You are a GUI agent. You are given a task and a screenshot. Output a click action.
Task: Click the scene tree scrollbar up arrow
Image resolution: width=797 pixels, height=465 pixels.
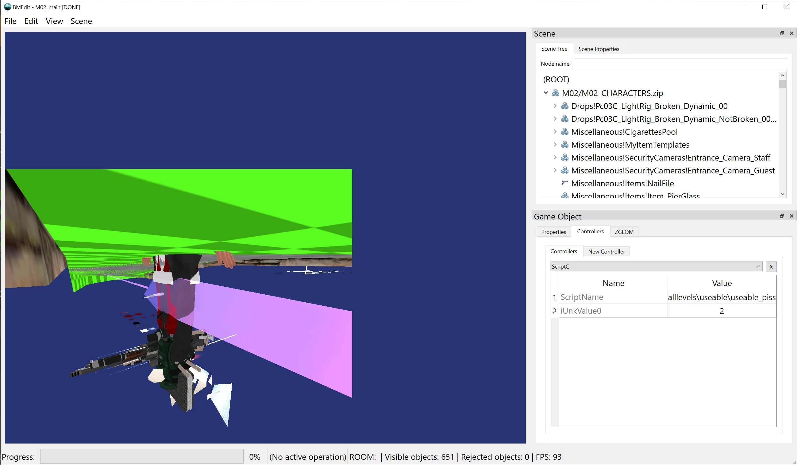pyautogui.click(x=783, y=75)
